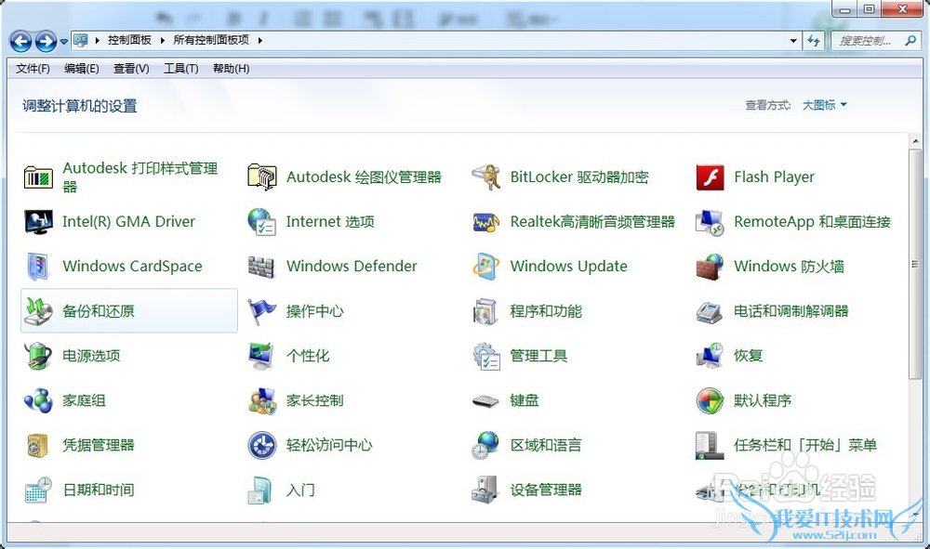930x549 pixels.
Task: Expand the arrow after 控制面板 breadcrumb
Action: 162,40
